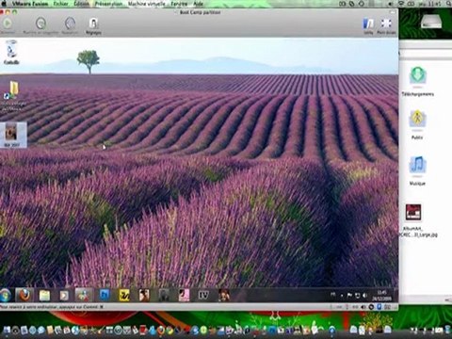Launch Firefox from the Windows taskbar

tap(24, 295)
